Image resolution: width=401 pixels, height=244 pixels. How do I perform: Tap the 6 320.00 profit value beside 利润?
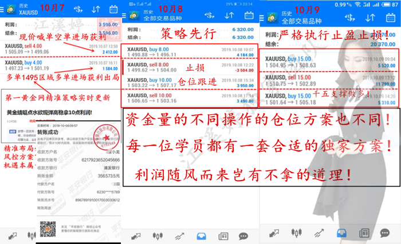[243, 30]
